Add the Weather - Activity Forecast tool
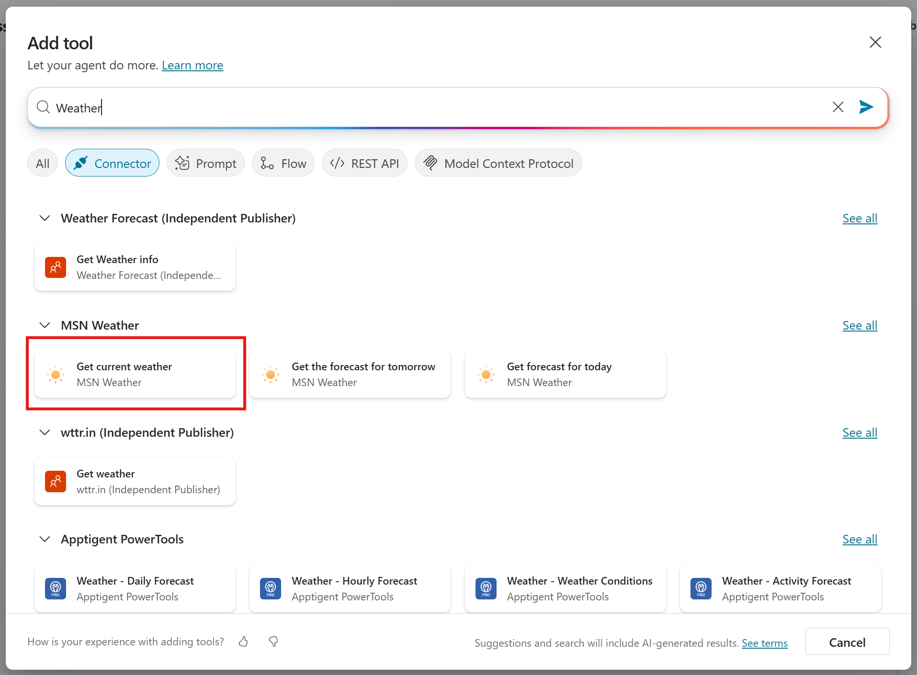The width and height of the screenshot is (917, 675). (x=781, y=589)
